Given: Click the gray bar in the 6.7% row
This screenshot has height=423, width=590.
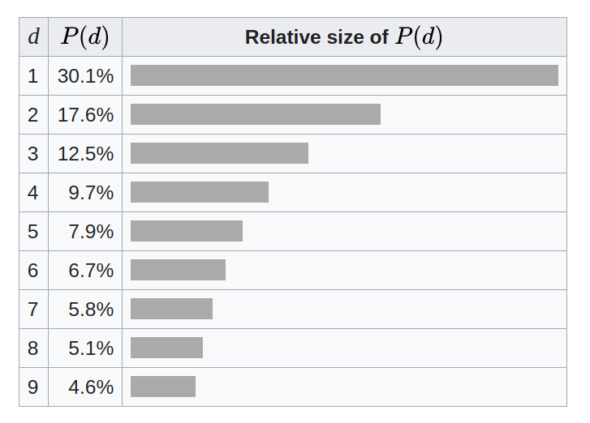Looking at the screenshot, I should tap(178, 270).
